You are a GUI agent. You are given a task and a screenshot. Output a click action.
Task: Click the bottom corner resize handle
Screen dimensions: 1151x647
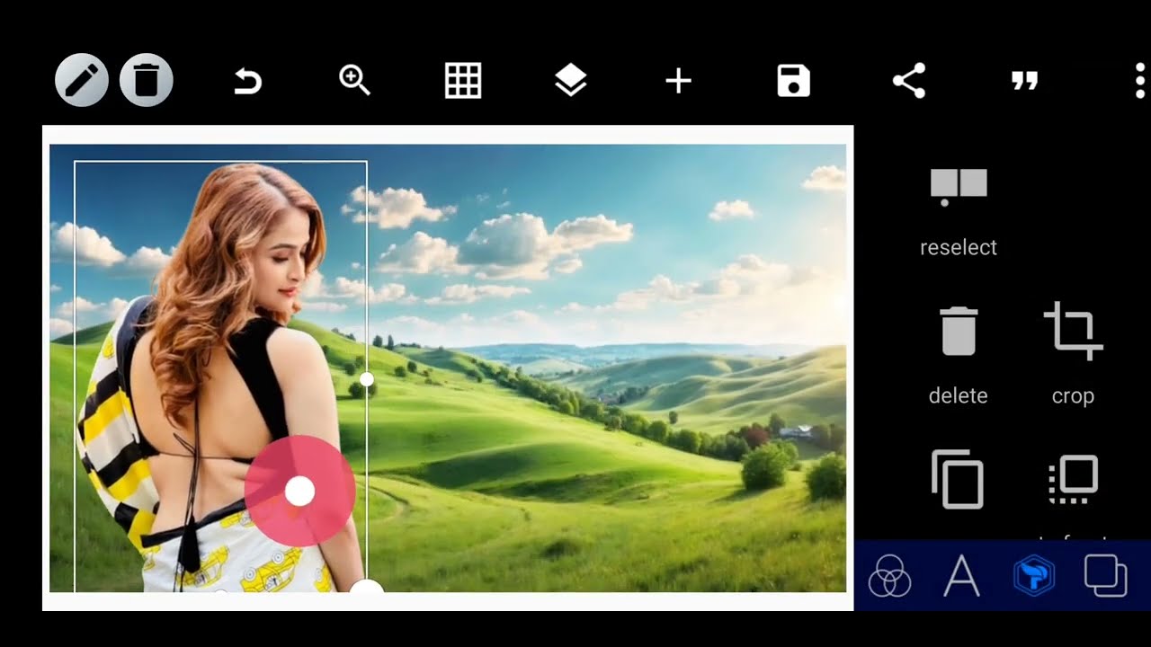366,588
